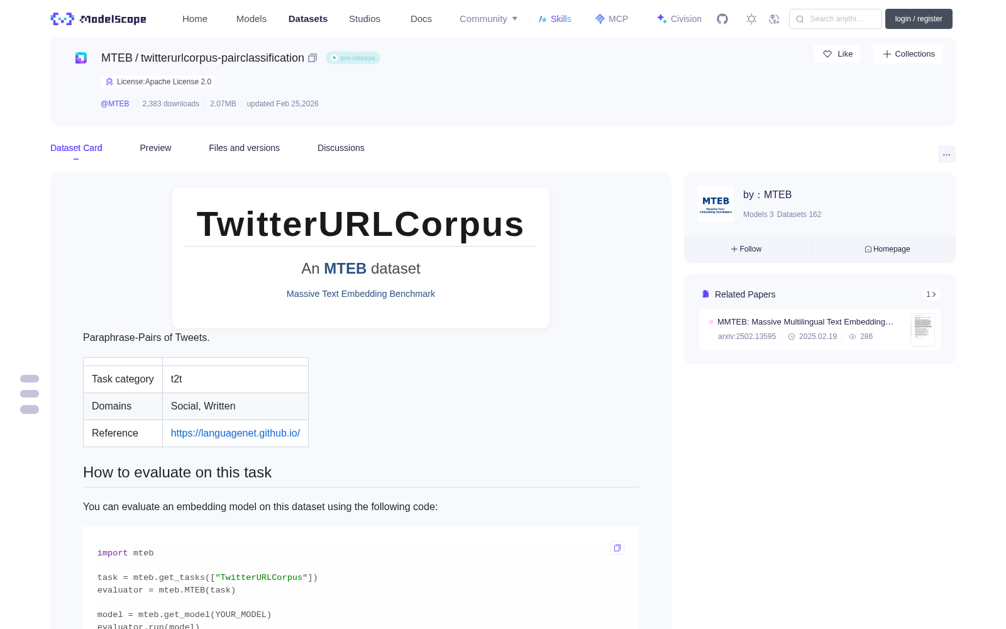Select the Dataset Card tab

76,148
